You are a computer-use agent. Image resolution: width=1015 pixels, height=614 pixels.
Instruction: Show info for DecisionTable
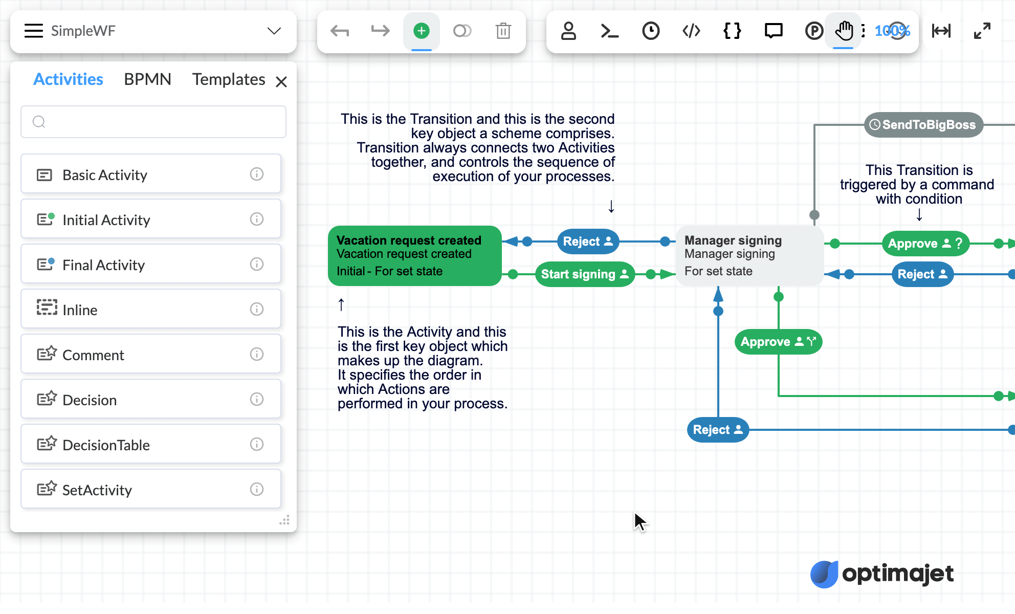[x=257, y=444]
